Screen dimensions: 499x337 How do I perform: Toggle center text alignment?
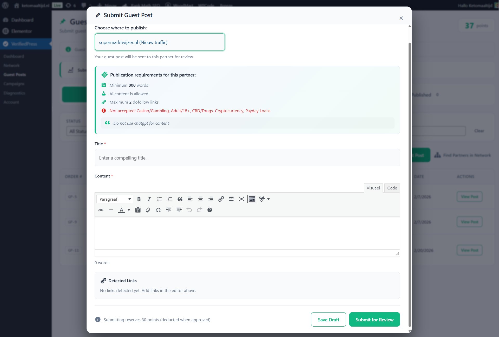(x=200, y=199)
